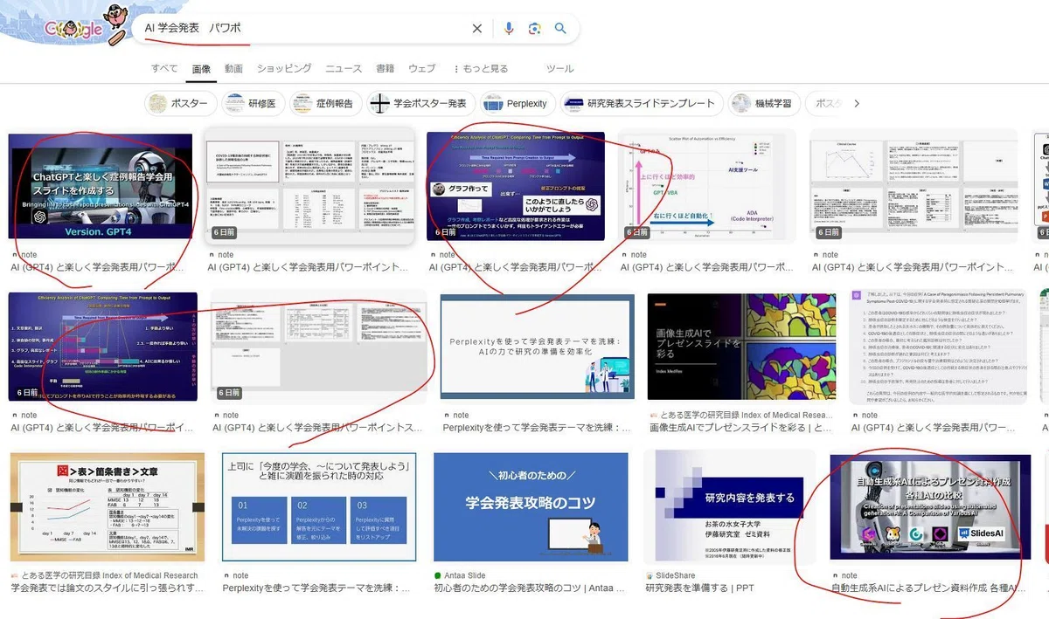Open link '画像生成AIでプレゼンスライドを彩る'

pyautogui.click(x=740, y=428)
